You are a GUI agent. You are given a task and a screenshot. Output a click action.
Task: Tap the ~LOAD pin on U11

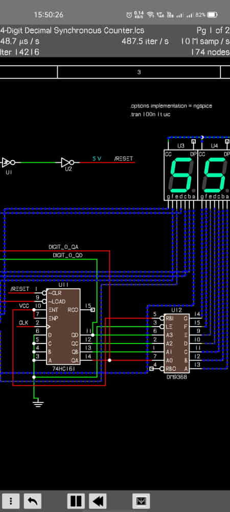(57, 301)
